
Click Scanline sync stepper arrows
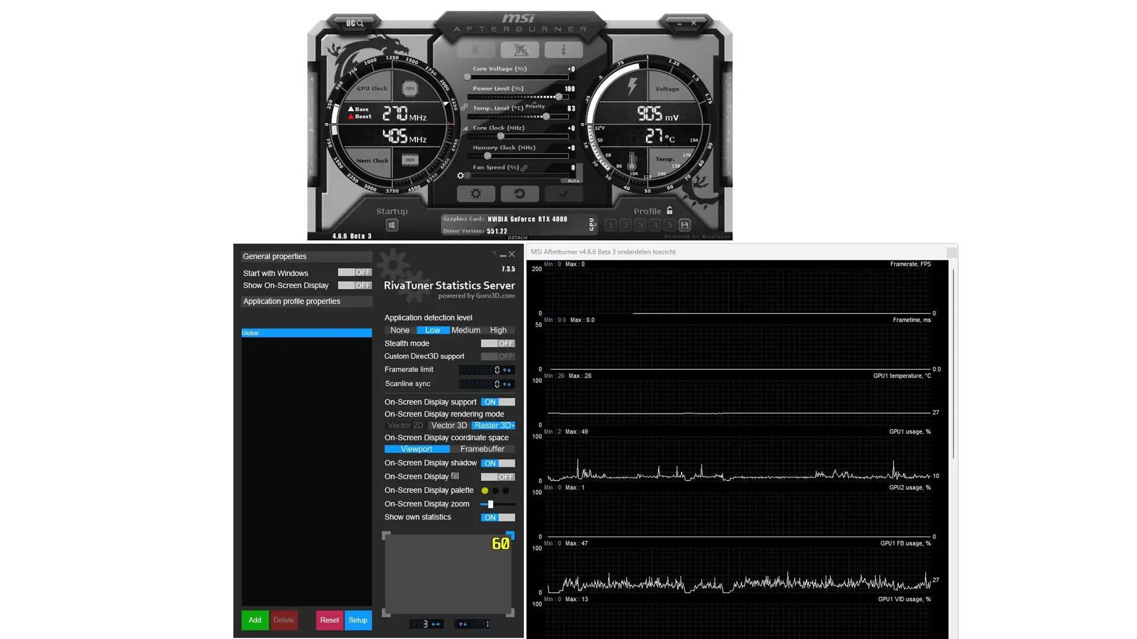[507, 384]
